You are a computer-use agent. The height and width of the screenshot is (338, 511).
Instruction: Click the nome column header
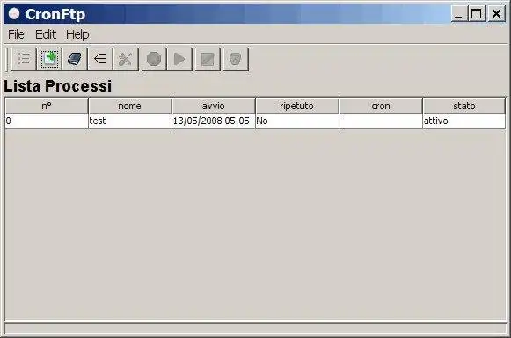pos(130,106)
